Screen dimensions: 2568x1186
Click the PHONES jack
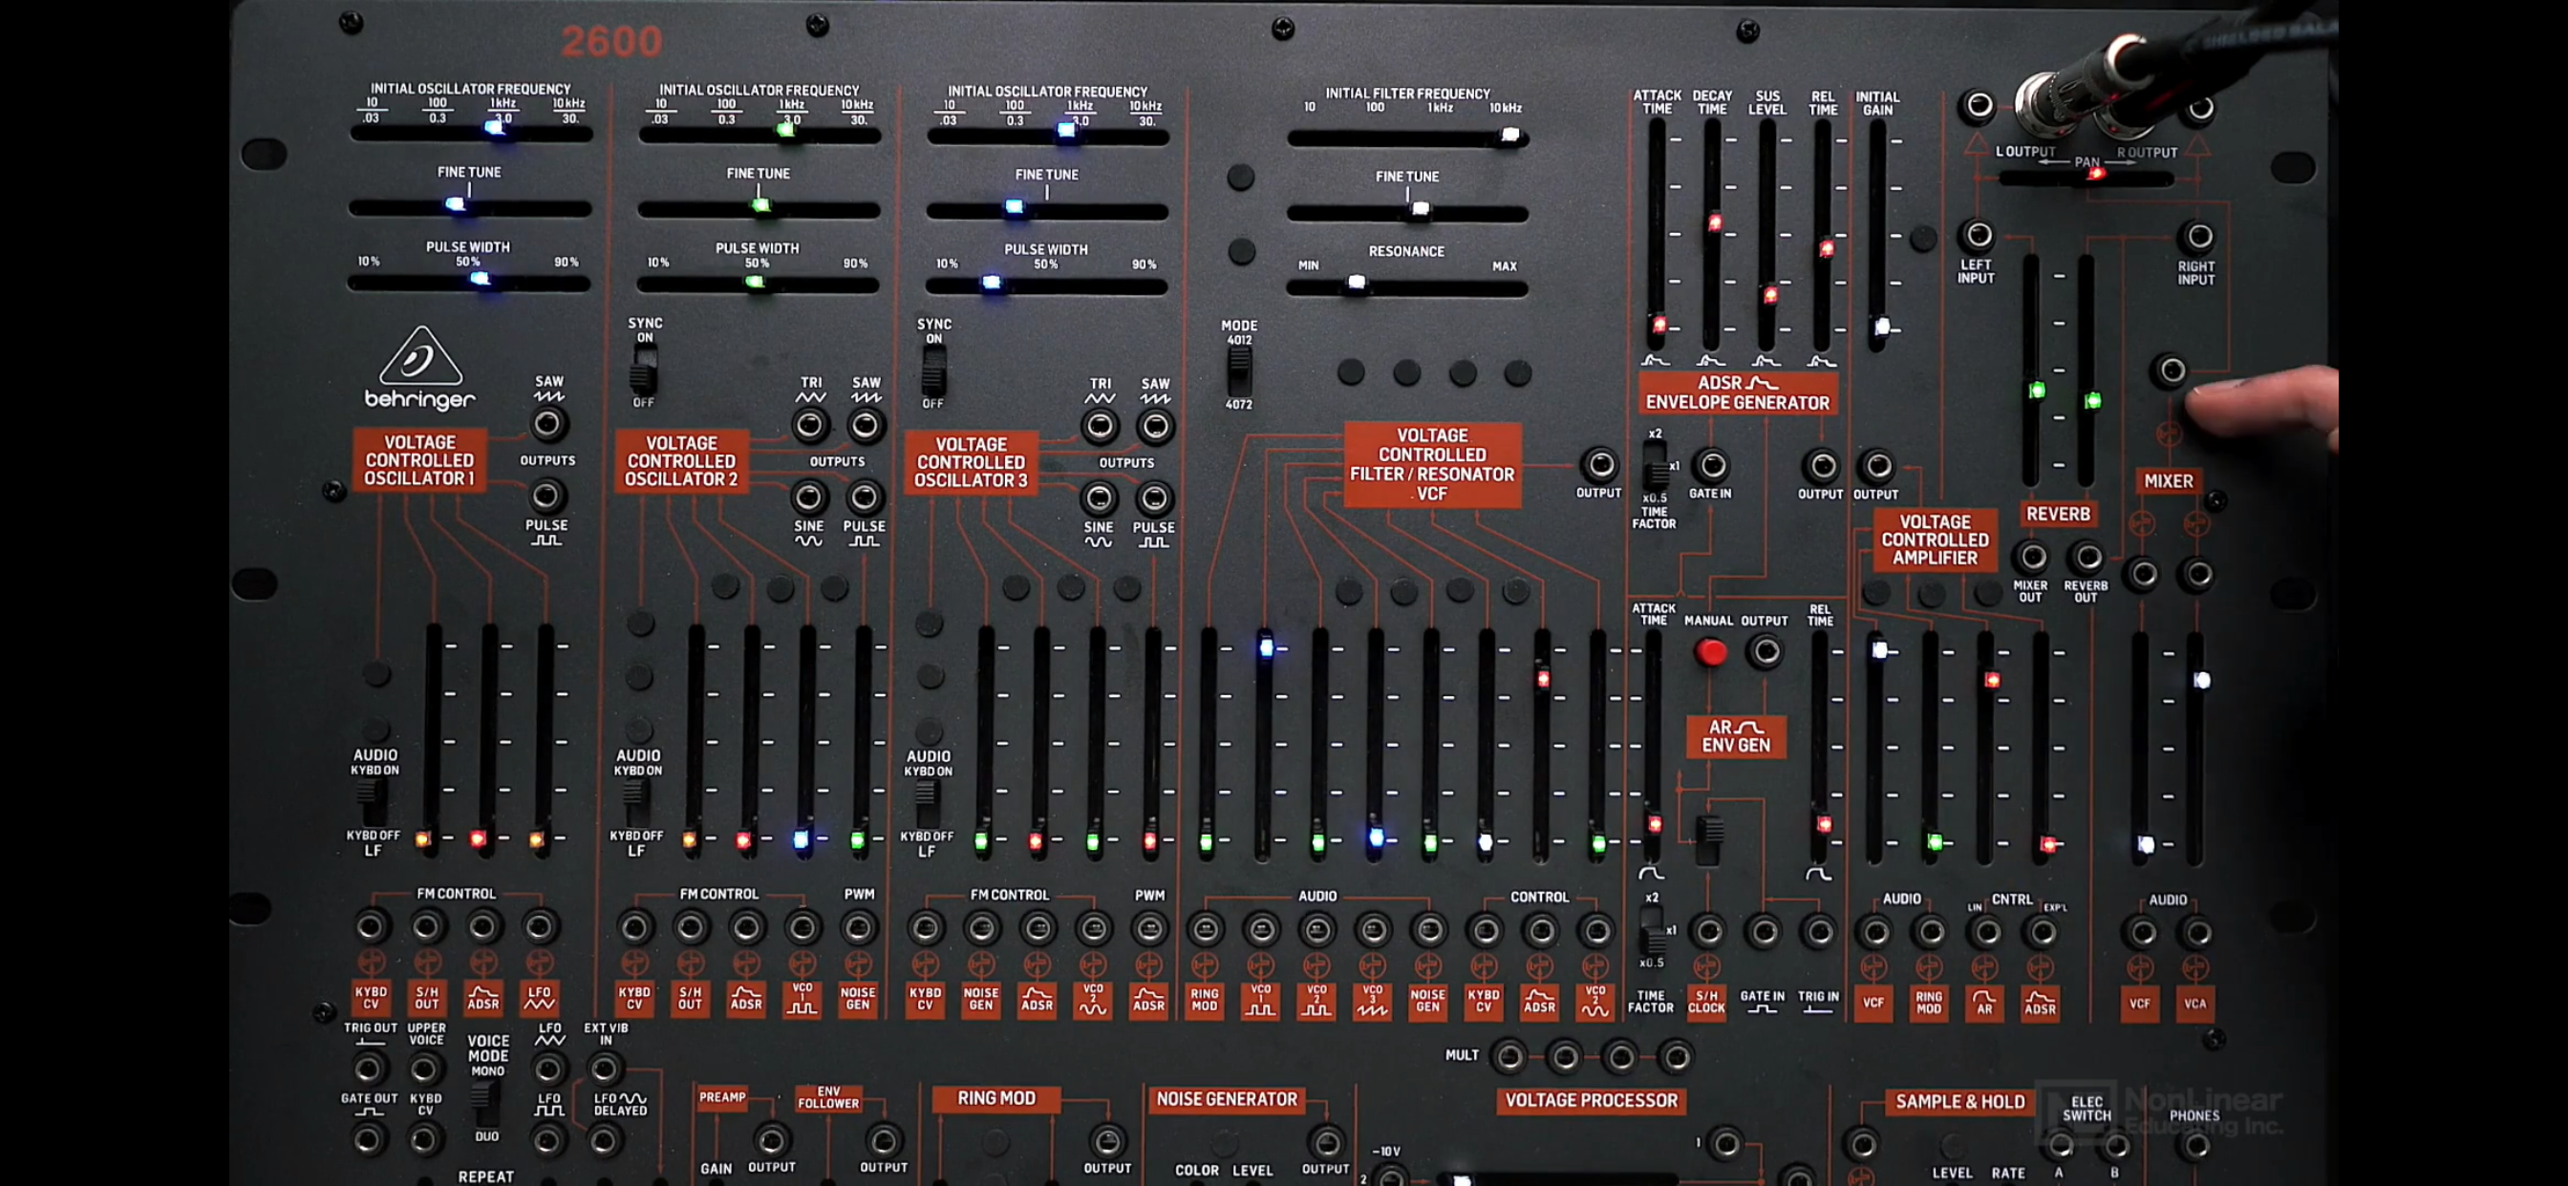2195,1146
